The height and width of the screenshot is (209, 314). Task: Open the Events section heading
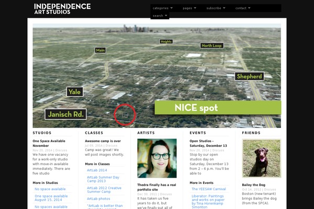[198, 133]
